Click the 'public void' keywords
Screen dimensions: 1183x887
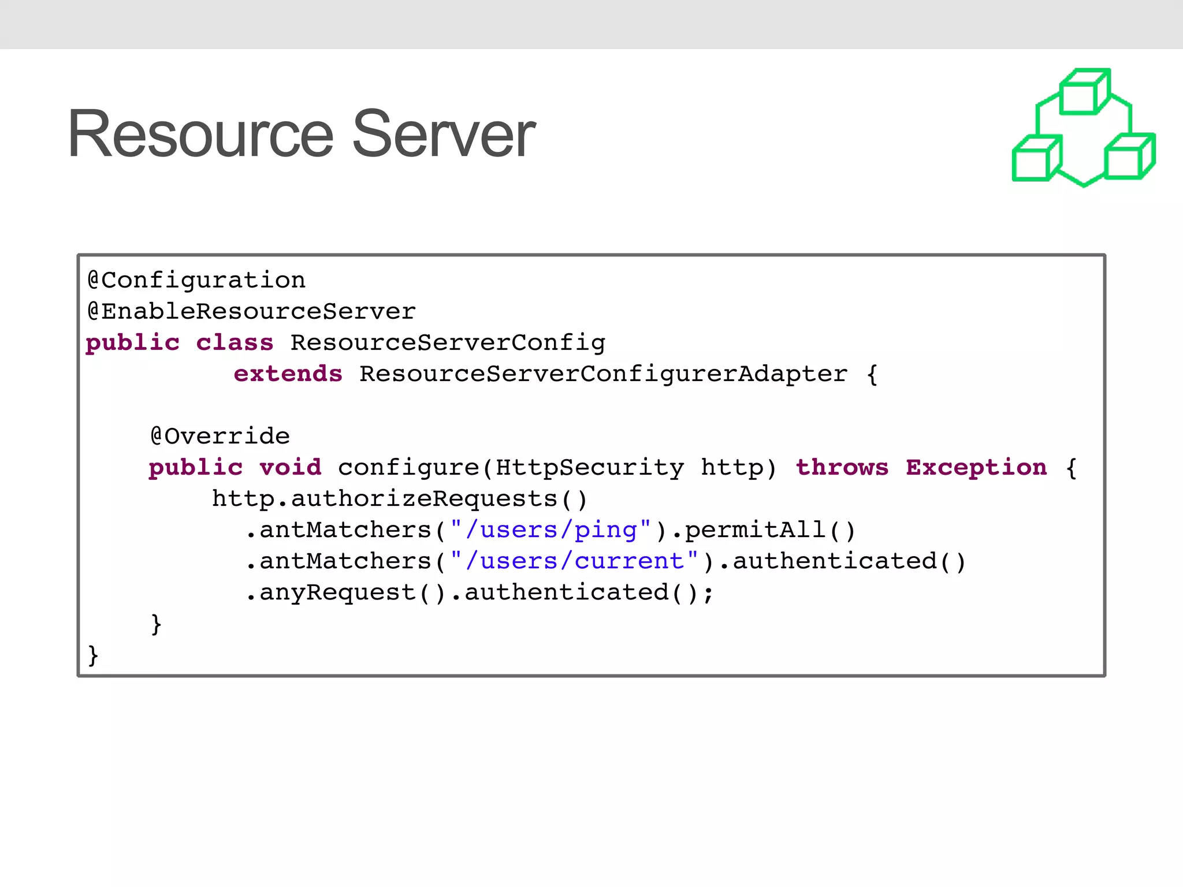coord(235,468)
